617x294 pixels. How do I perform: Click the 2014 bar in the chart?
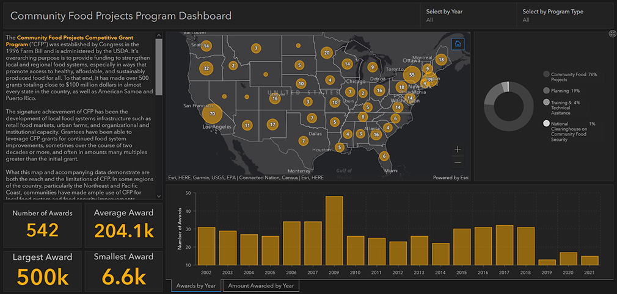coord(440,254)
